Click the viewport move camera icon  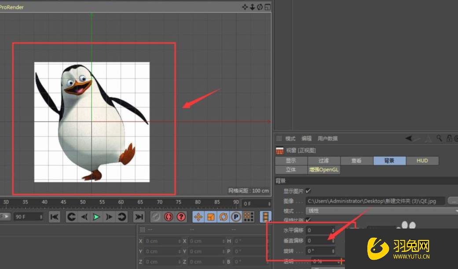245,7
